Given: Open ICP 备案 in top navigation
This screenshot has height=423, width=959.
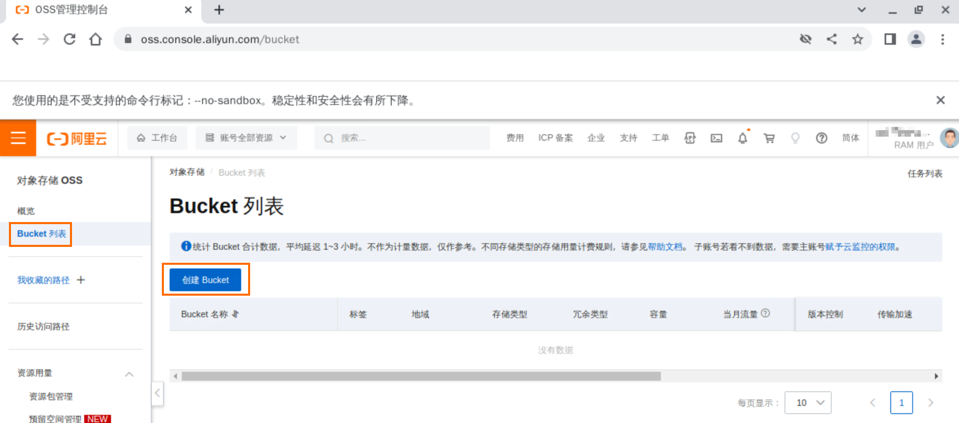Looking at the screenshot, I should [x=555, y=138].
